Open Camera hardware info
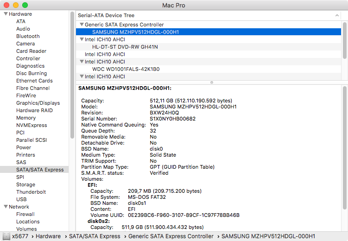348x241 pixels. (x=25, y=44)
